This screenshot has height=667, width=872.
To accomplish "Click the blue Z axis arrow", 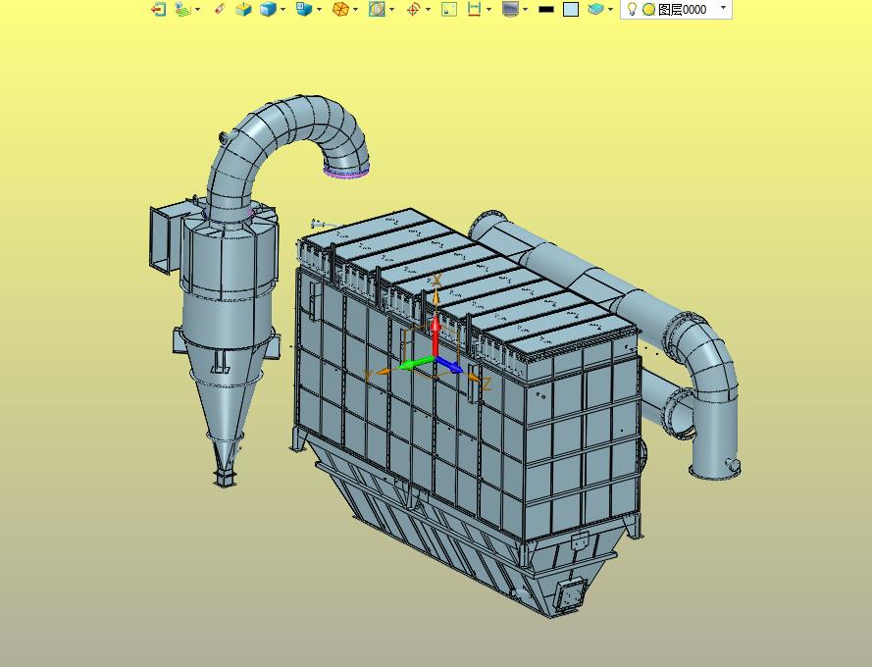I will pos(449,365).
